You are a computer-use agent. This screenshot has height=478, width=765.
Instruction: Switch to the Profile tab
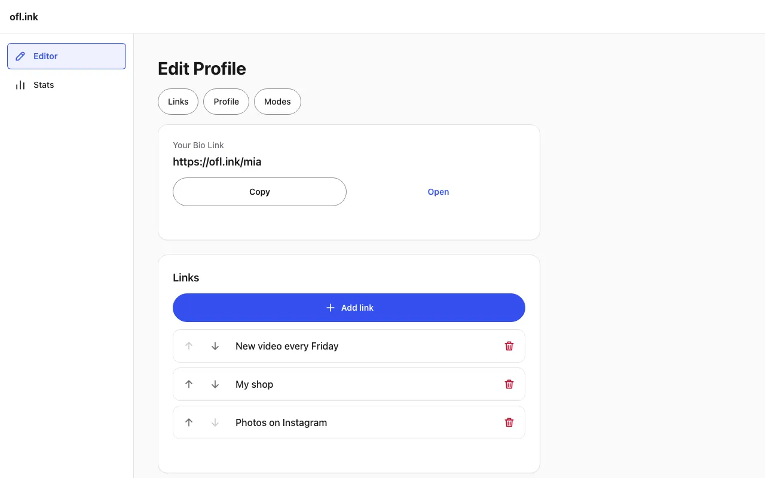click(227, 102)
